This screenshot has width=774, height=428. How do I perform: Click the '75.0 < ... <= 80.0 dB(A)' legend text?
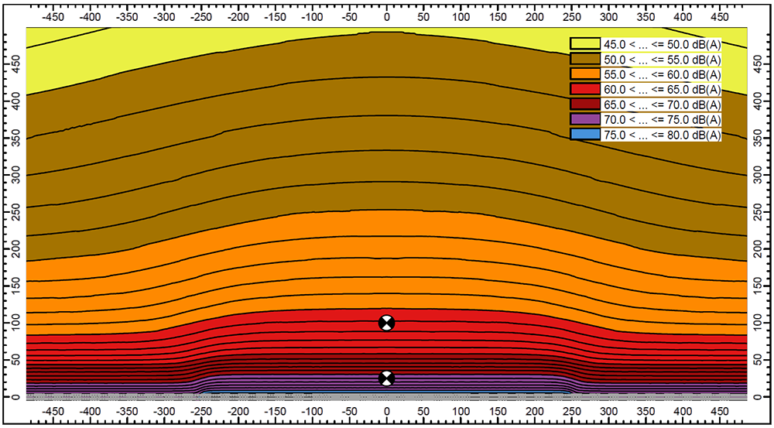pos(662,134)
